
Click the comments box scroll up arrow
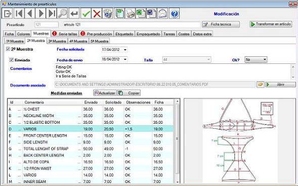coord(293,67)
